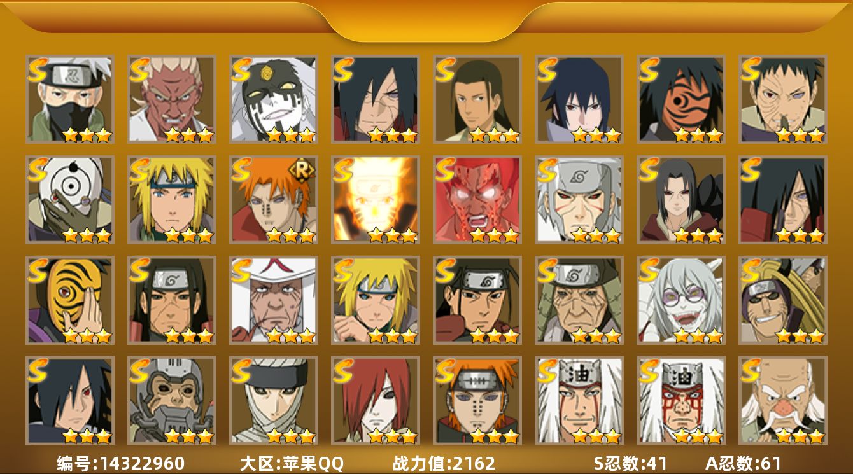This screenshot has width=853, height=474.
Task: Choose the white-hatted old Hokage portrait
Action: coord(273,300)
